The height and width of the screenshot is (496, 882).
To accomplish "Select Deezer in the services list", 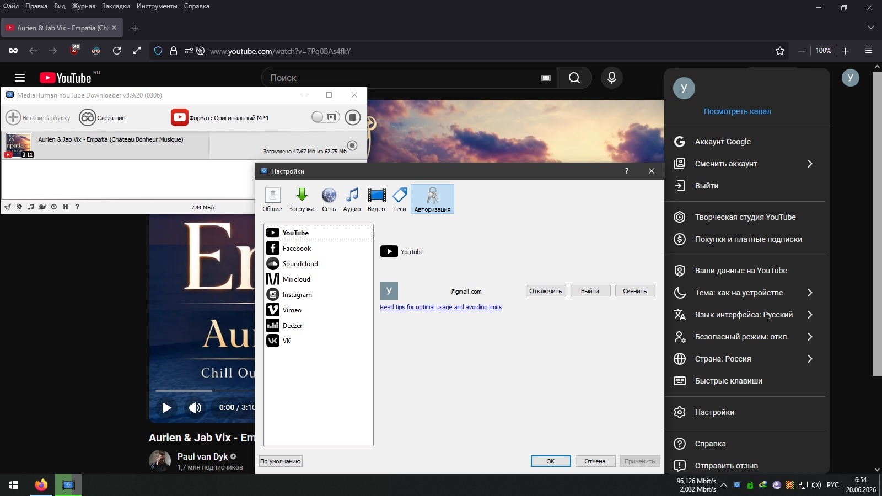I will pyautogui.click(x=318, y=326).
